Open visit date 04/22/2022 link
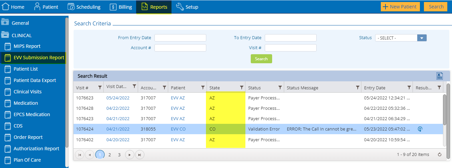The image size is (452, 168). tap(118, 108)
